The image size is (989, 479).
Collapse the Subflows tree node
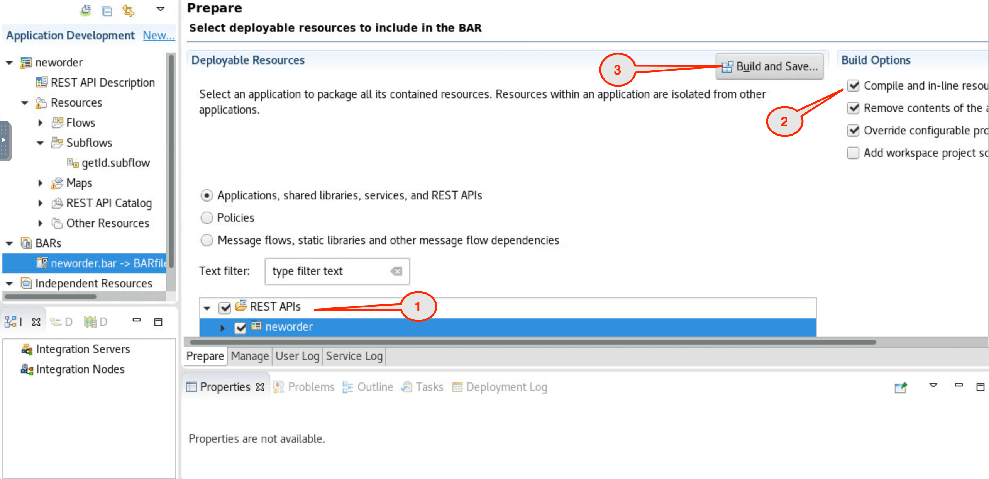point(41,143)
